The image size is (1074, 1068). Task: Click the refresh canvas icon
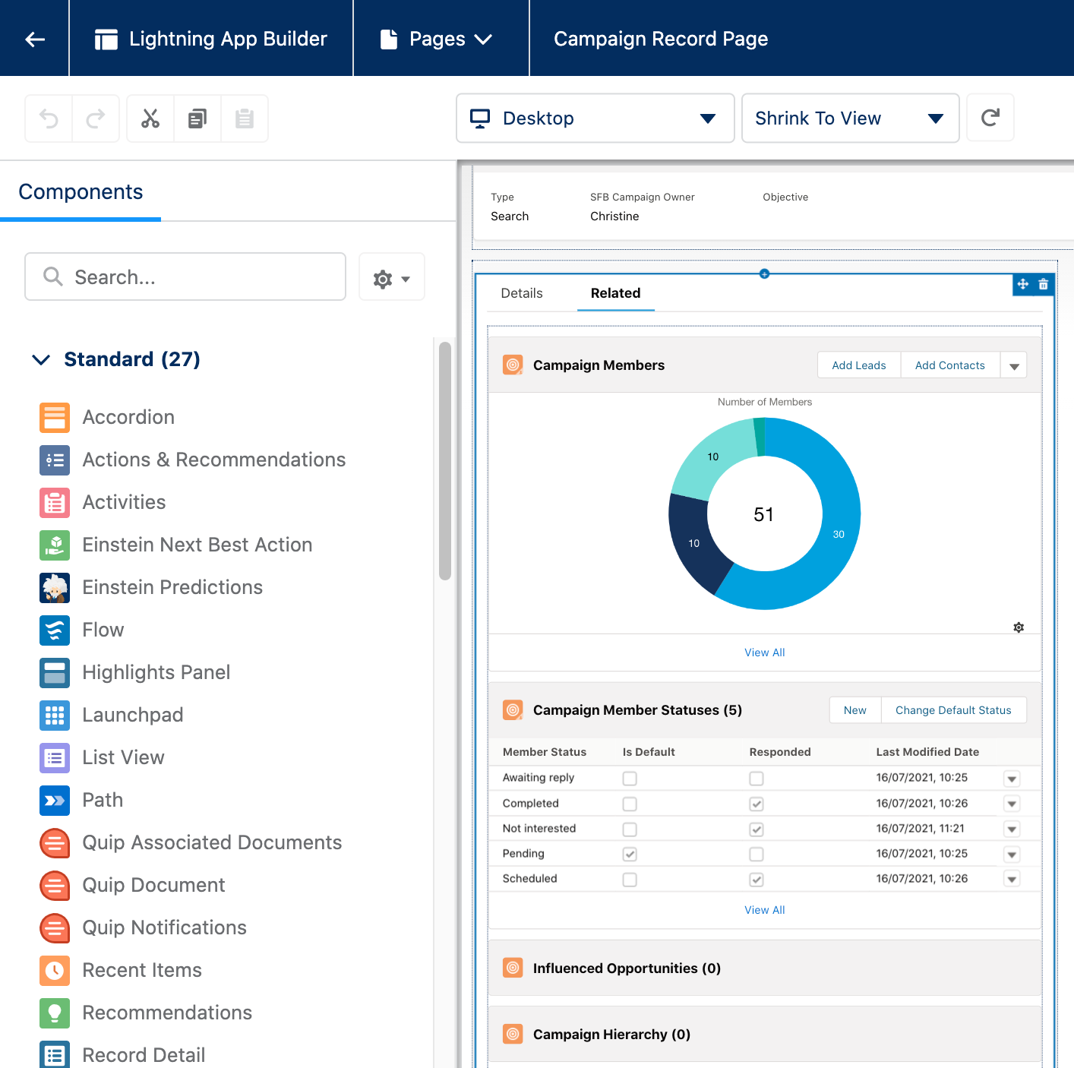990,118
